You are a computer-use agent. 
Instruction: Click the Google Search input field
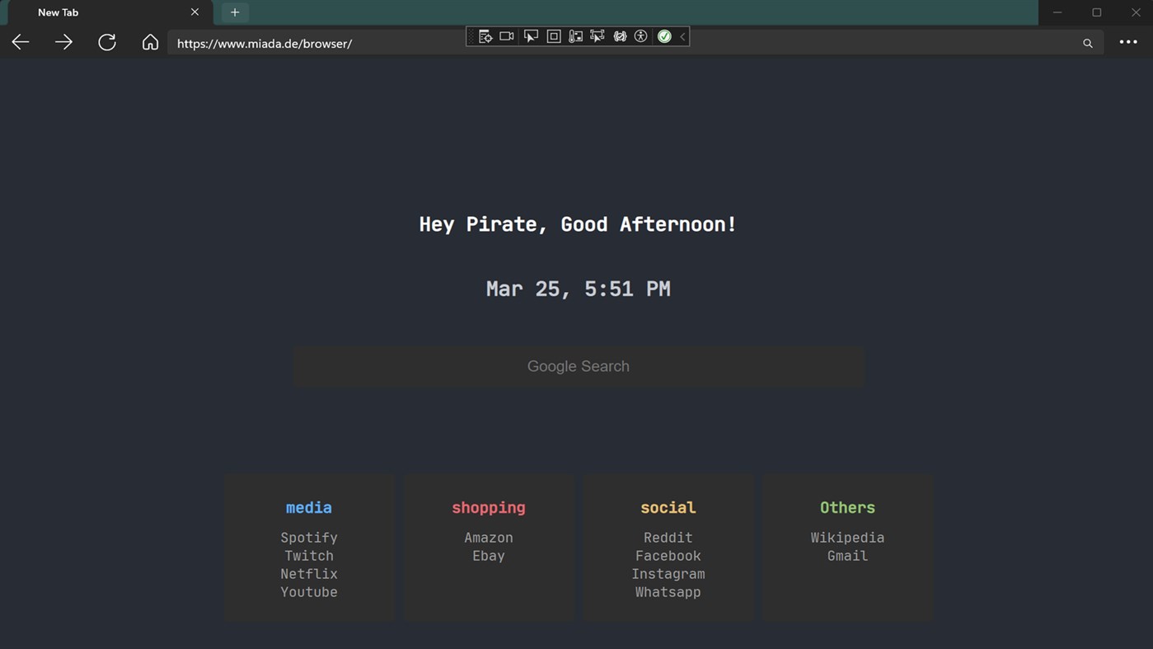click(579, 366)
